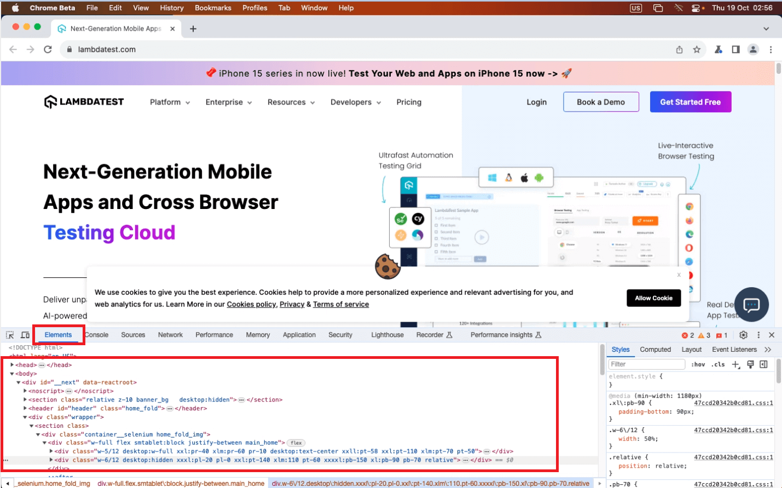Toggle the .cls class editor
The image size is (782, 488).
(x=717, y=364)
